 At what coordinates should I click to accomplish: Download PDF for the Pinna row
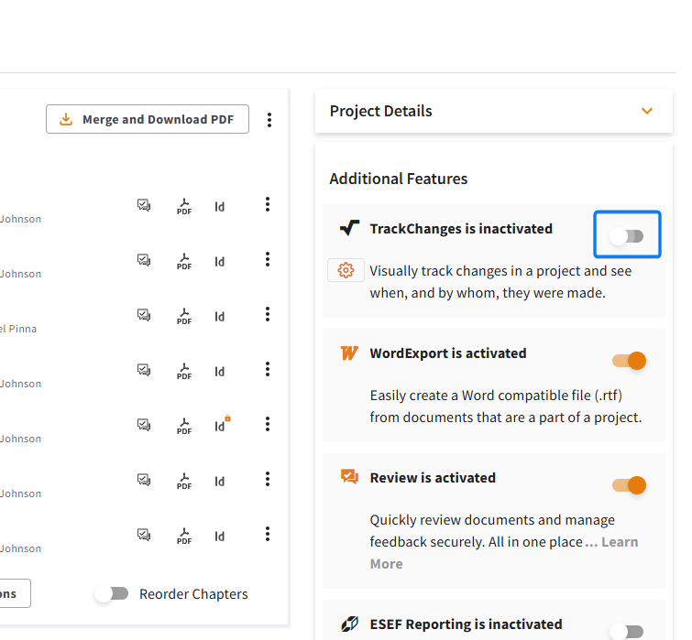184,317
